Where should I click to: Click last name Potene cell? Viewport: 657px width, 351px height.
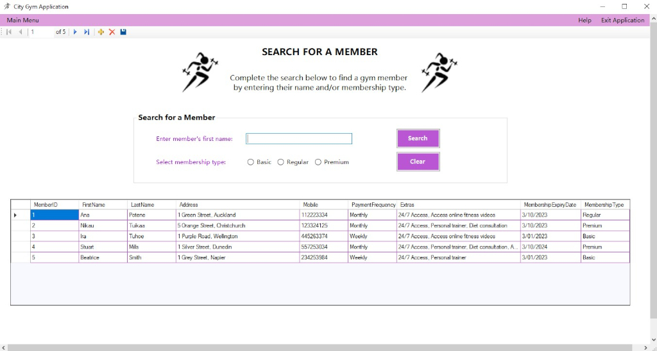click(151, 215)
